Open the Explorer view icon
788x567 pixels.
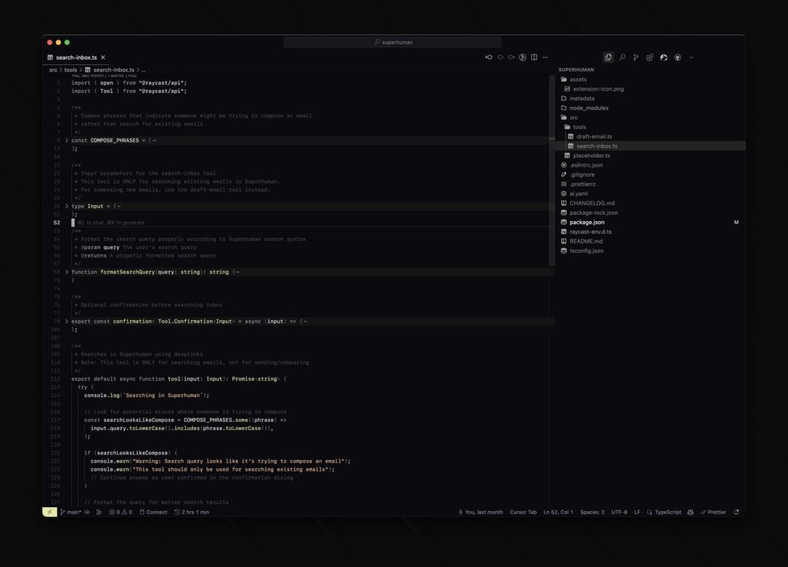click(x=608, y=58)
